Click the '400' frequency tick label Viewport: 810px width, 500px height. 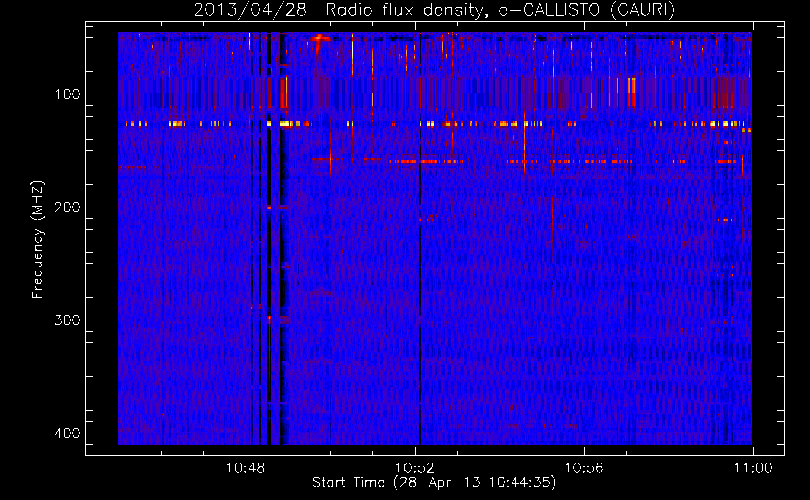point(67,433)
